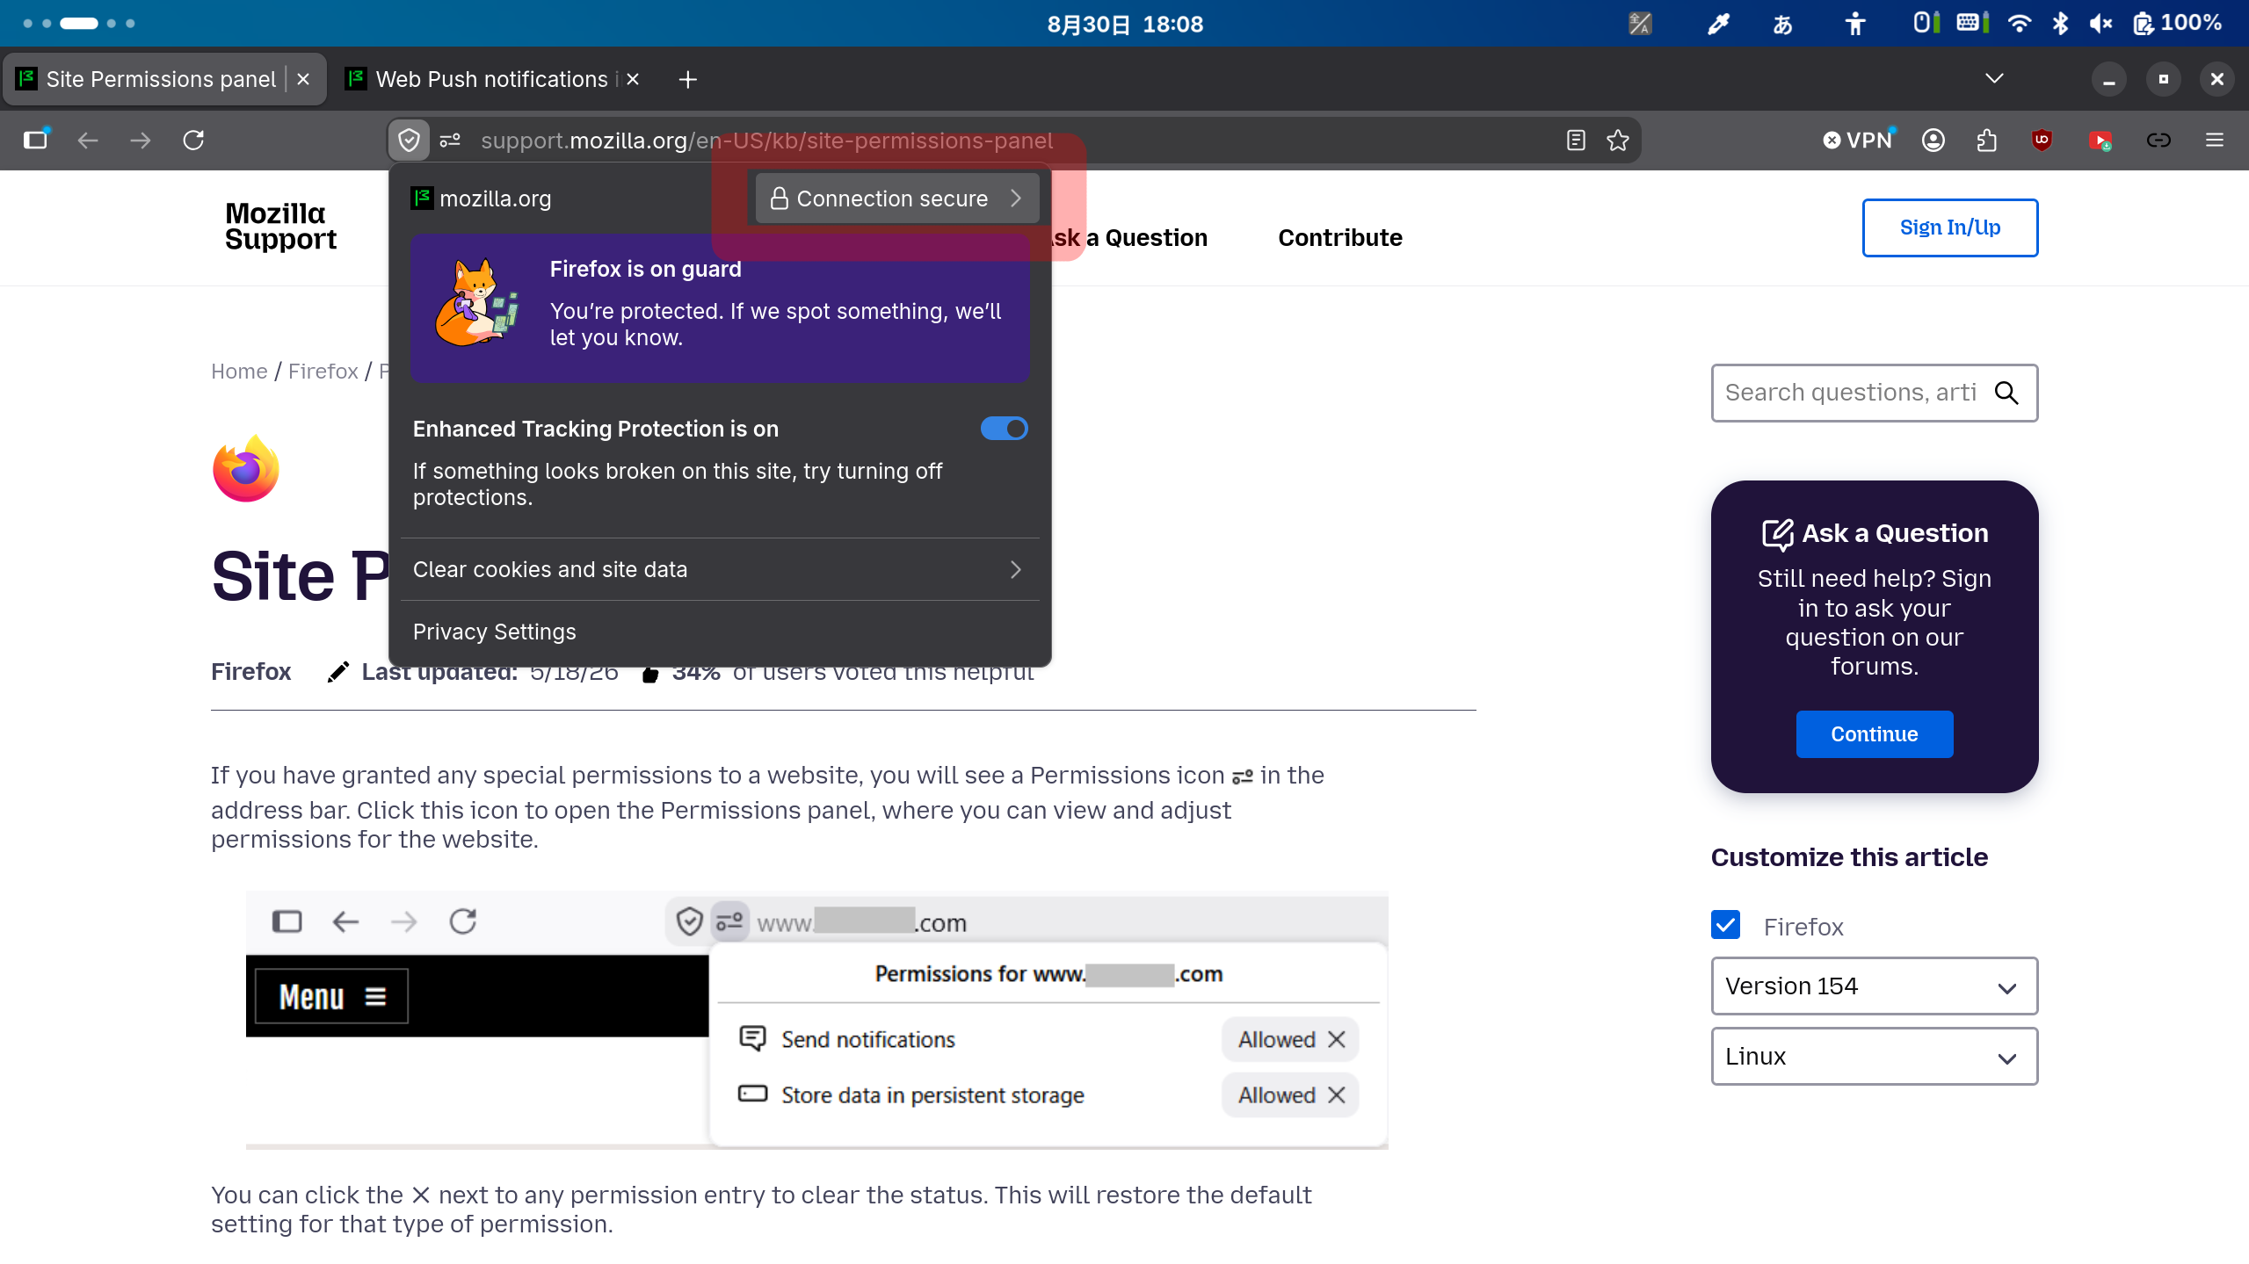2249x1264 pixels.
Task: Open the Firefox account icon
Action: 1933,140
